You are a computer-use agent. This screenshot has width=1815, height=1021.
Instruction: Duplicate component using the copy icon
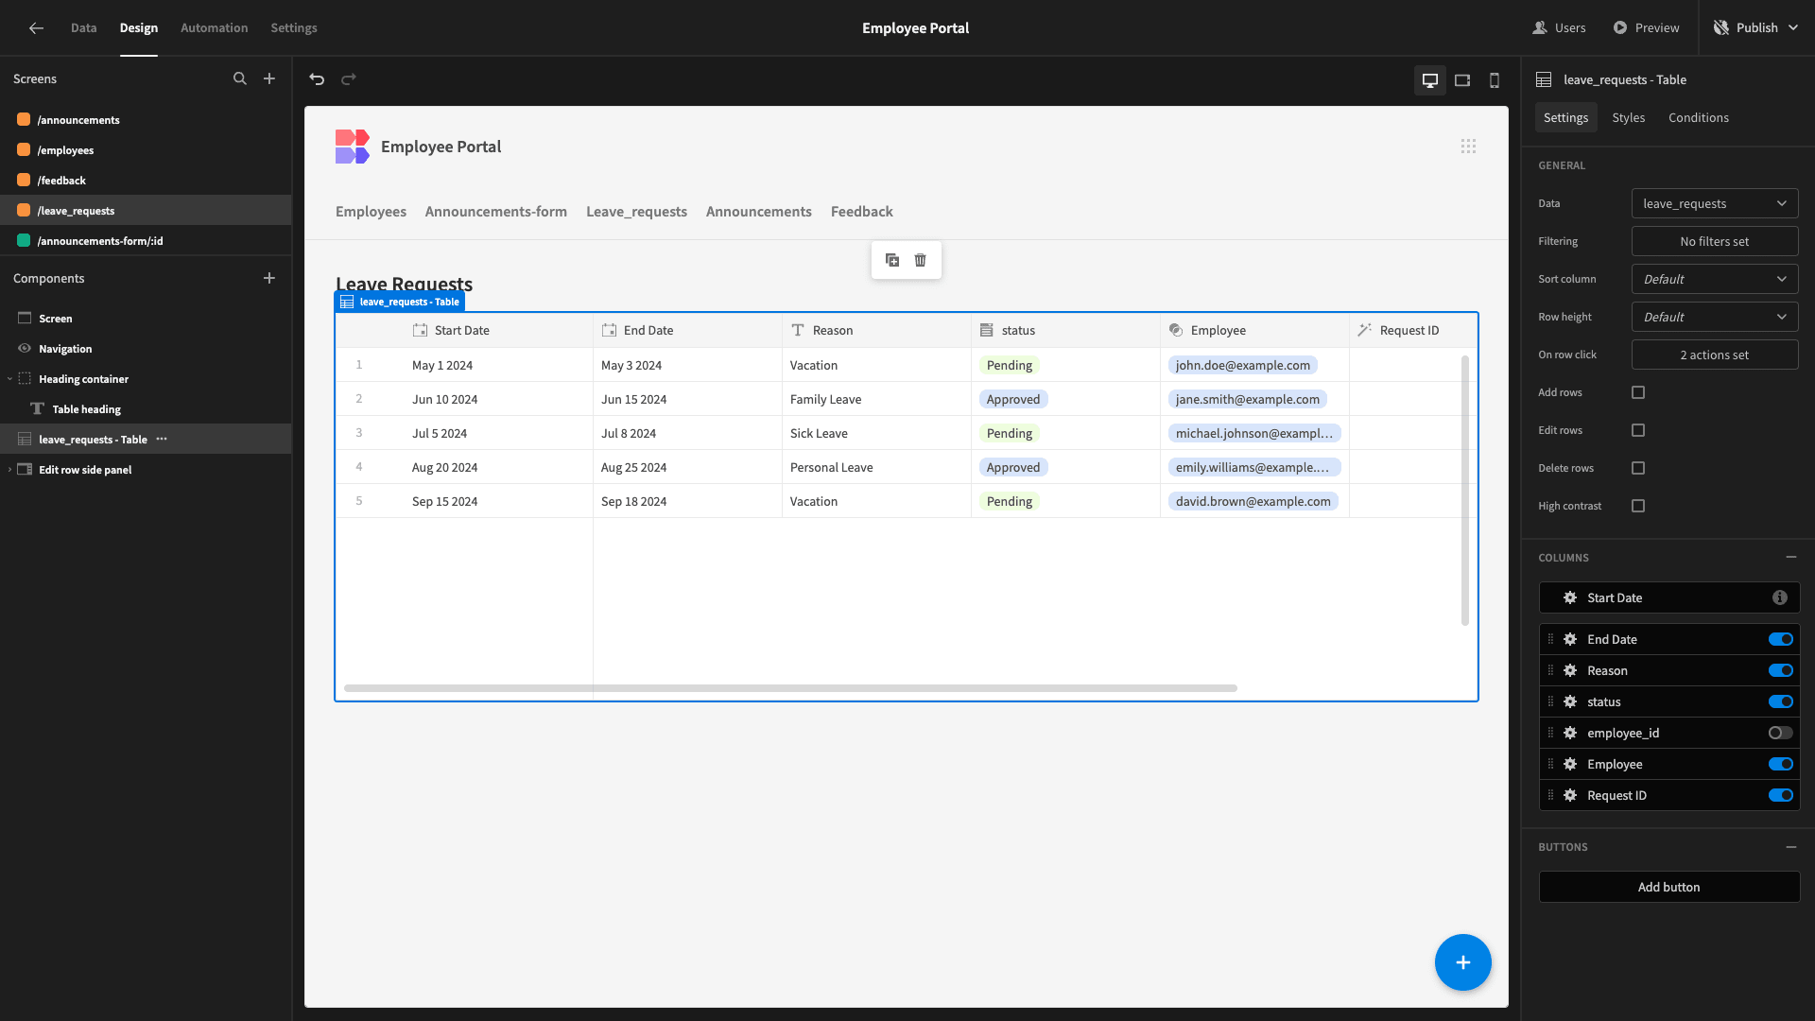point(892,260)
